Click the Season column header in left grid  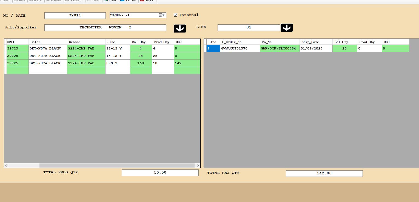tap(86, 42)
